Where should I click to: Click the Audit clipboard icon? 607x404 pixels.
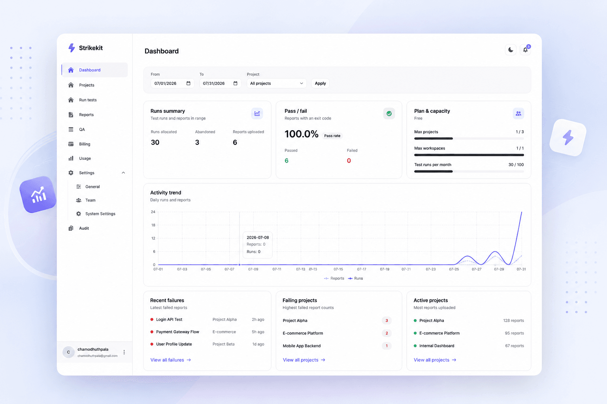point(71,228)
